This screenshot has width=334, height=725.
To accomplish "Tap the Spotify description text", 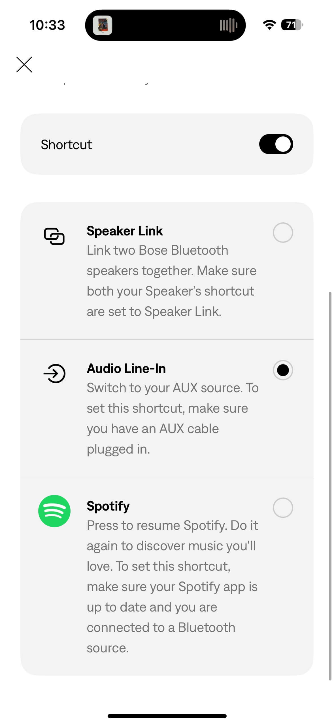I will pyautogui.click(x=172, y=587).
